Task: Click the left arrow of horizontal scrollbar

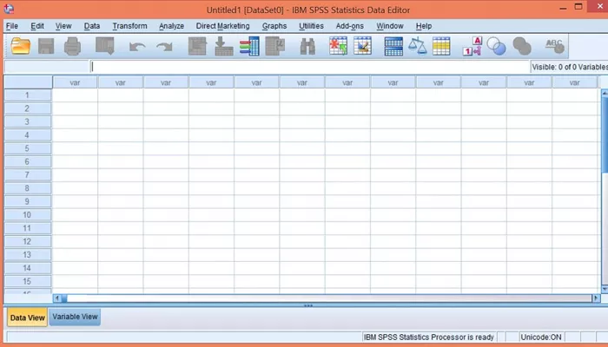Action: point(57,298)
